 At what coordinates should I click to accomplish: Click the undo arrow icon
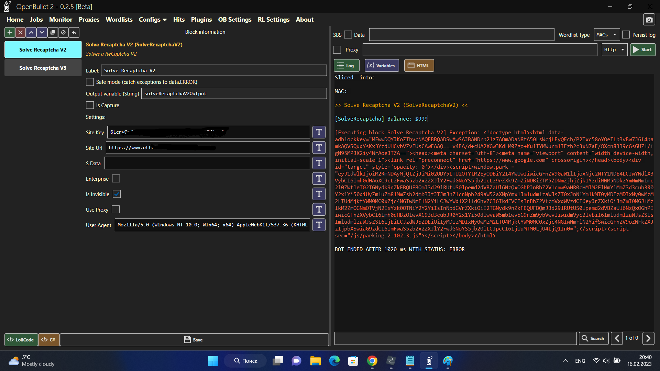[x=74, y=32]
